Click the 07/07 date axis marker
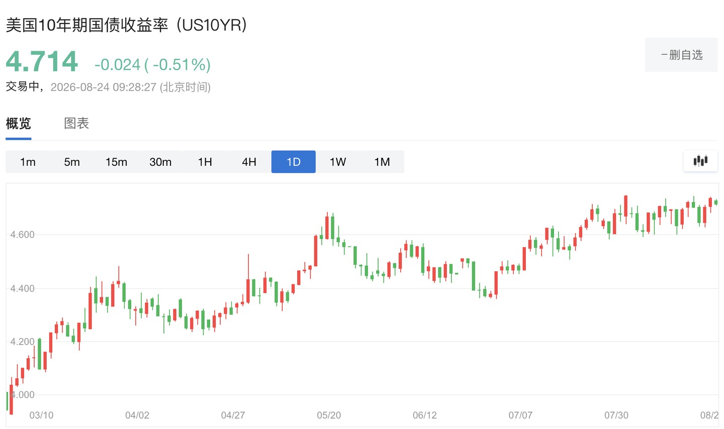Screen dimensions: 724x429 pos(520,415)
